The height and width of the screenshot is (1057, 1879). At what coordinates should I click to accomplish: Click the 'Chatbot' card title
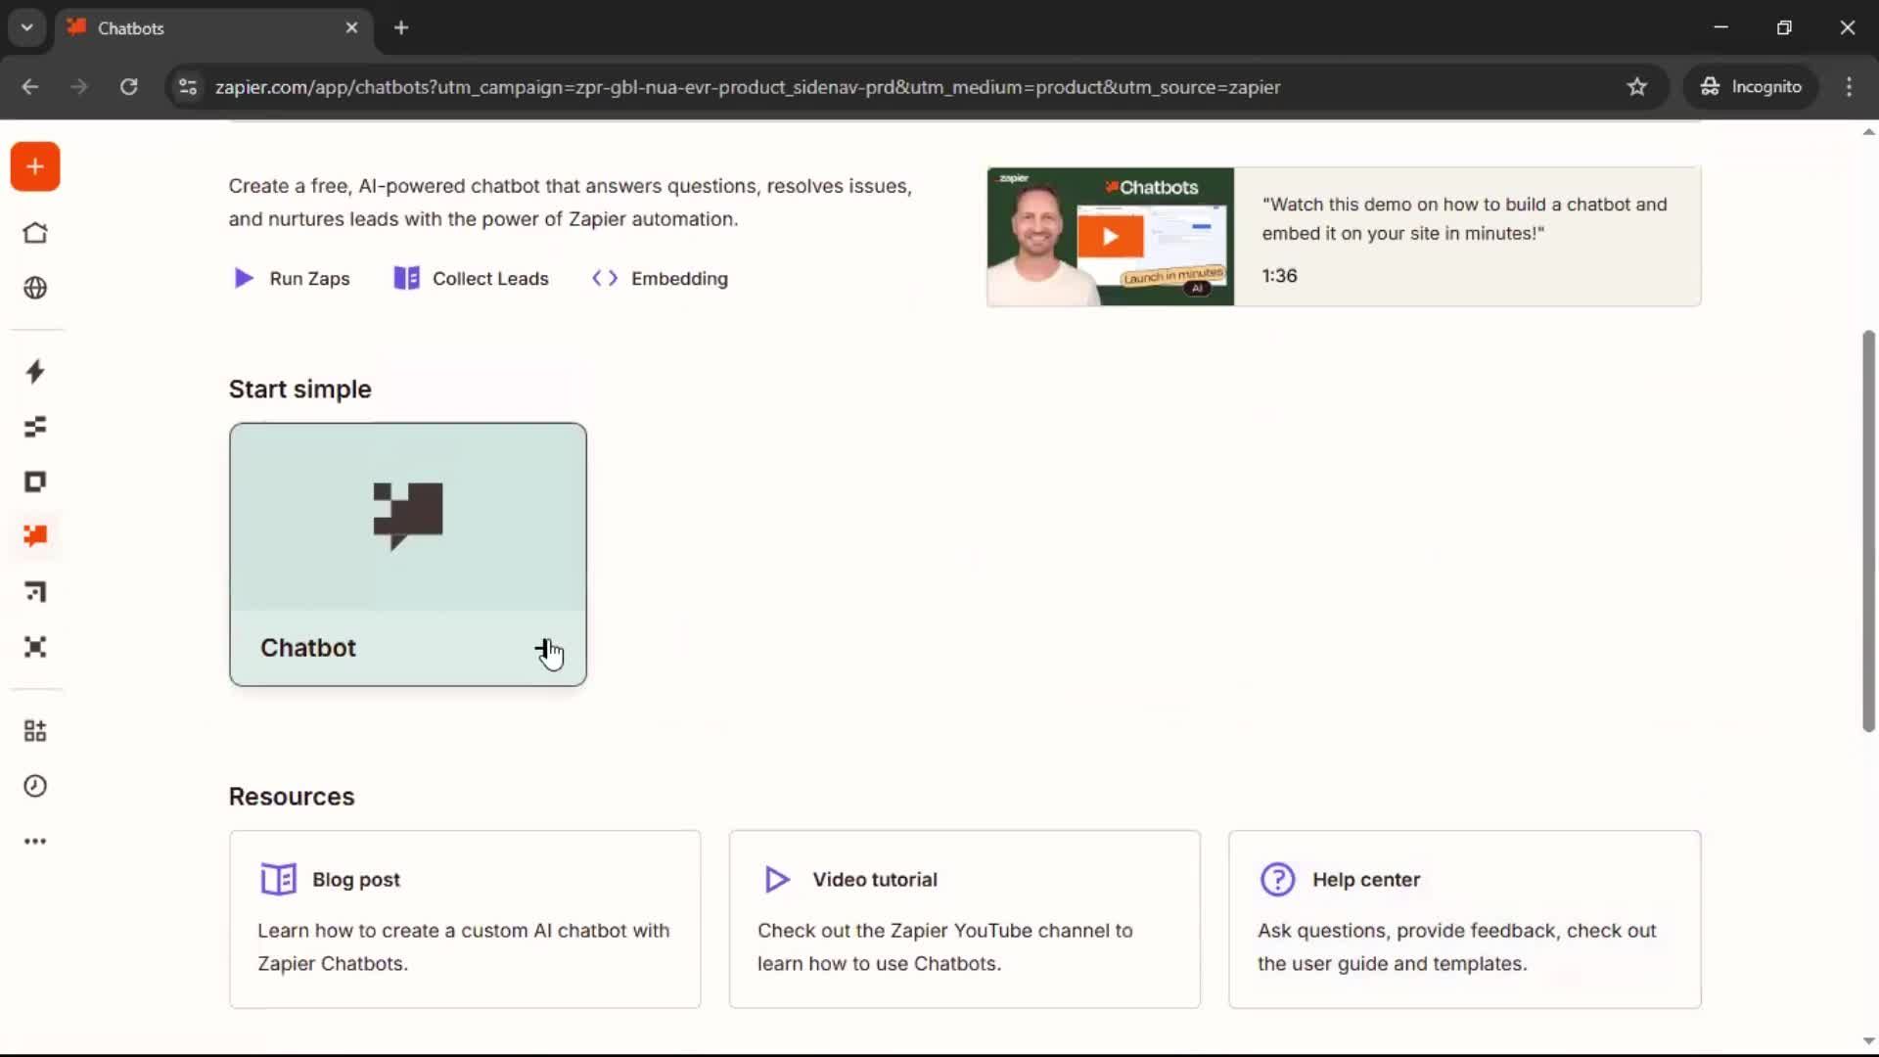click(308, 648)
